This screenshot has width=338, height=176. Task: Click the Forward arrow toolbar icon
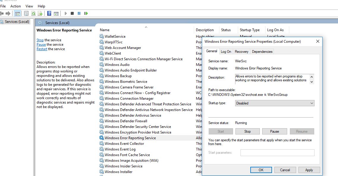pyautogui.click(x=8, y=14)
